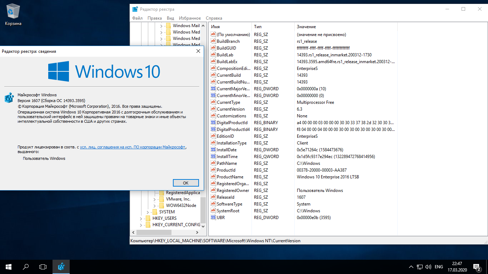Expand the VMware, Inc. tree node
488x274 pixels.
[x=155, y=199]
